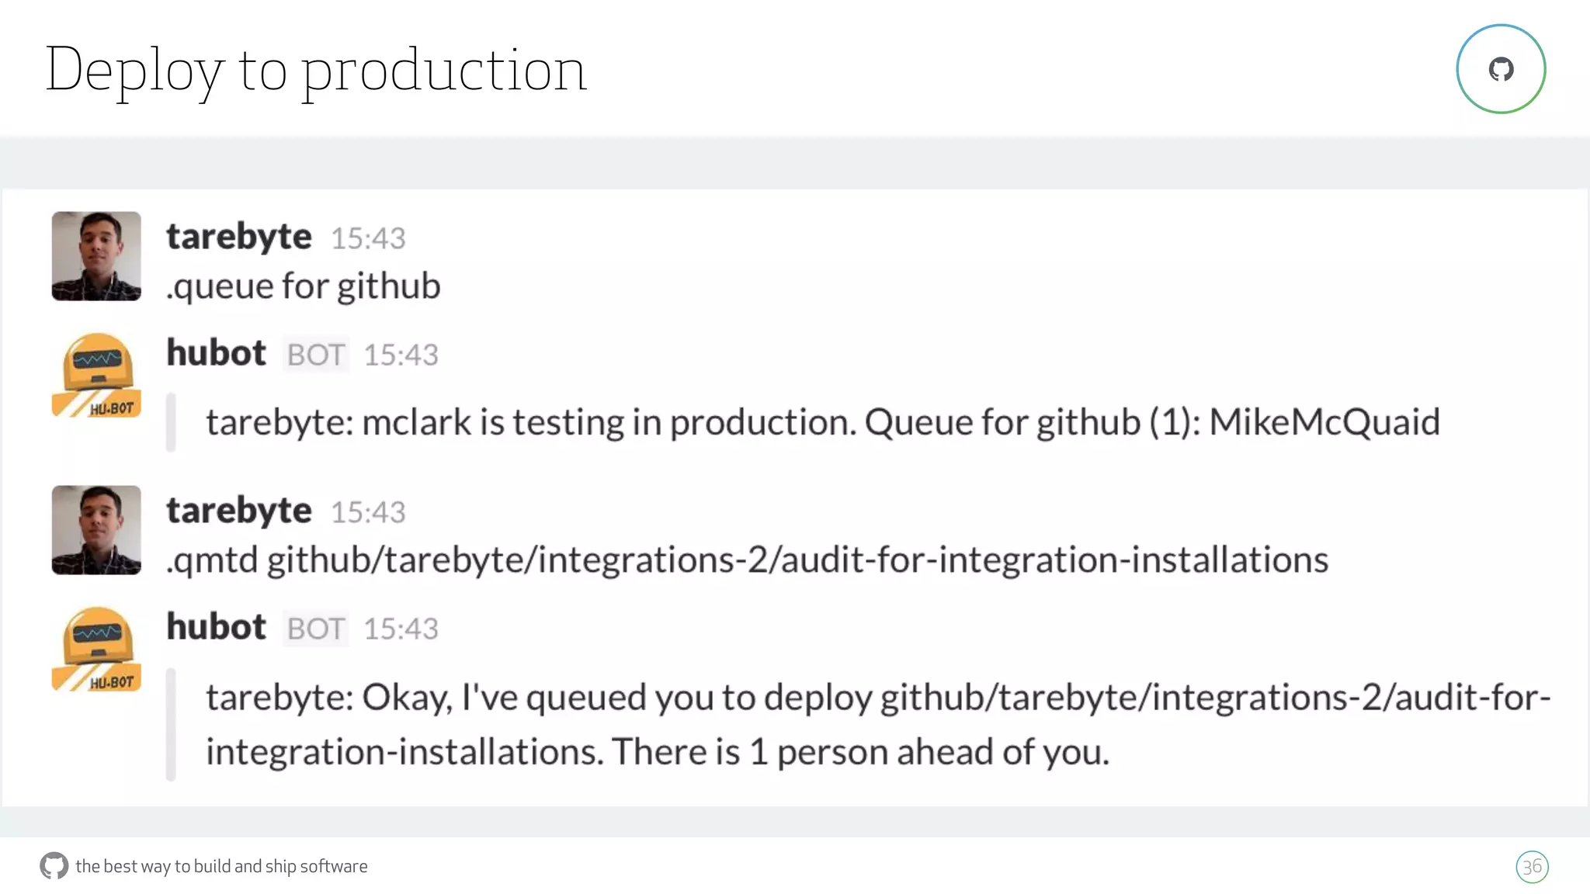Click hubot's name above the queued deploy message
This screenshot has height=894, width=1590.
coord(217,627)
